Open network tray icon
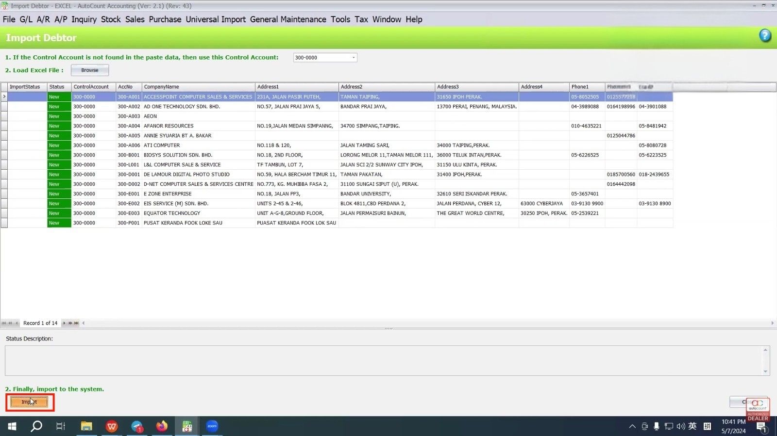Screen dimensions: 777x436 click(669, 426)
